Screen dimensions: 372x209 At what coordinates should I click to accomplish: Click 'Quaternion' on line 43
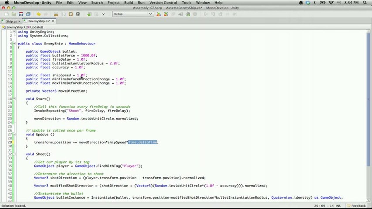coord(282,197)
